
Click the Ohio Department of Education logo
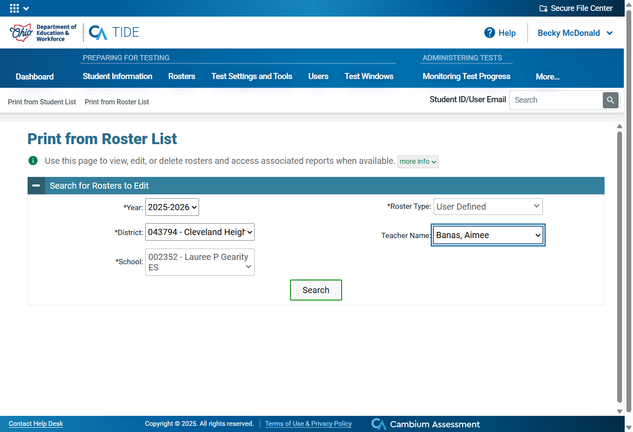pyautogui.click(x=43, y=33)
